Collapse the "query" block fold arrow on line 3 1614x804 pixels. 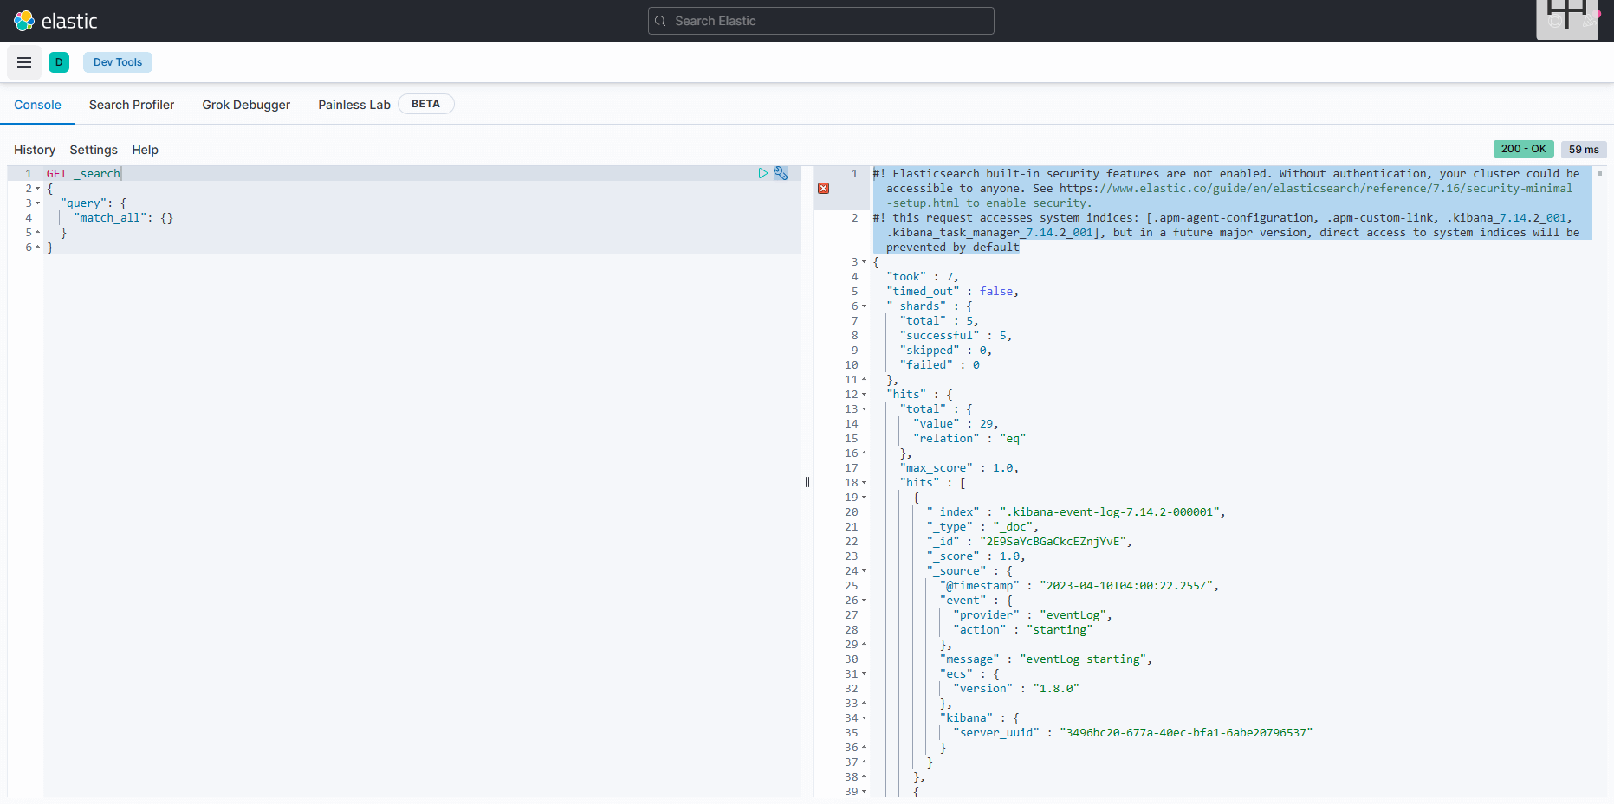point(38,203)
